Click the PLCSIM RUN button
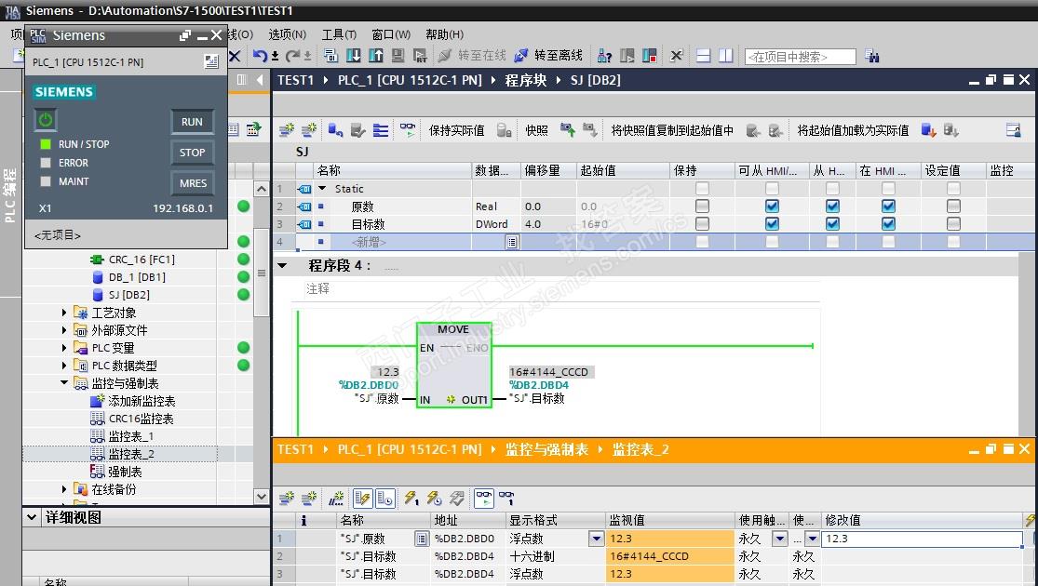1038x586 pixels. (192, 122)
